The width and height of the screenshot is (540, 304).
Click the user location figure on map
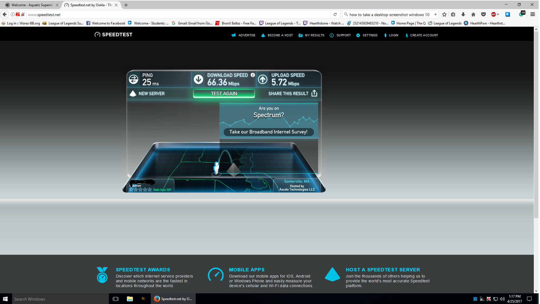coord(216,169)
